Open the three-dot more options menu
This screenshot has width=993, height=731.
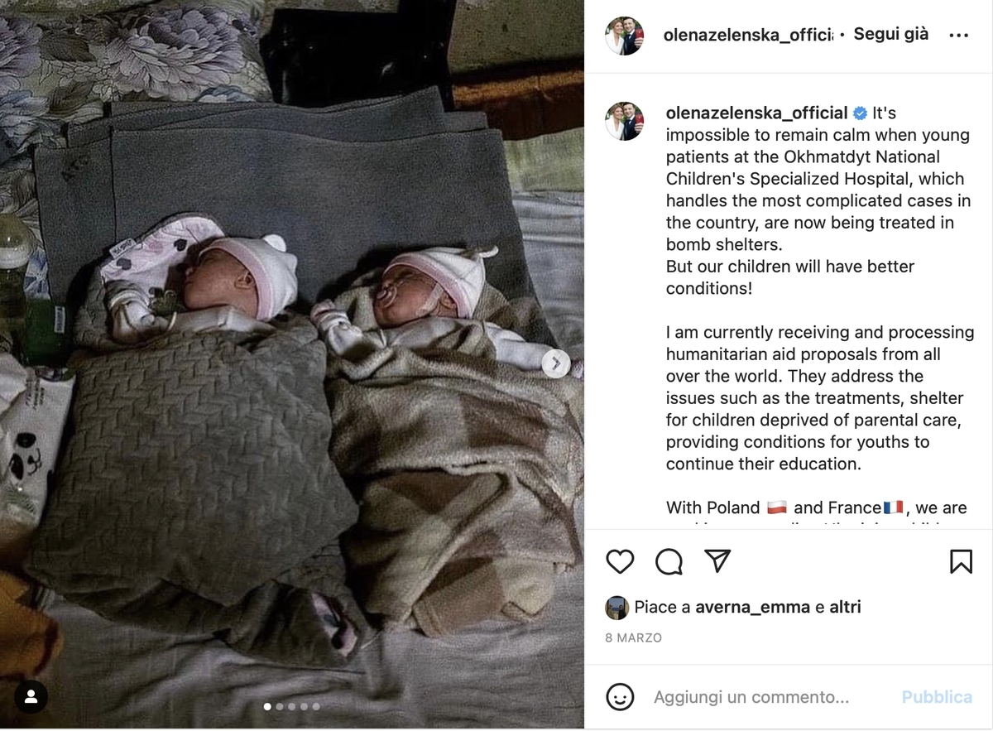pyautogui.click(x=958, y=36)
